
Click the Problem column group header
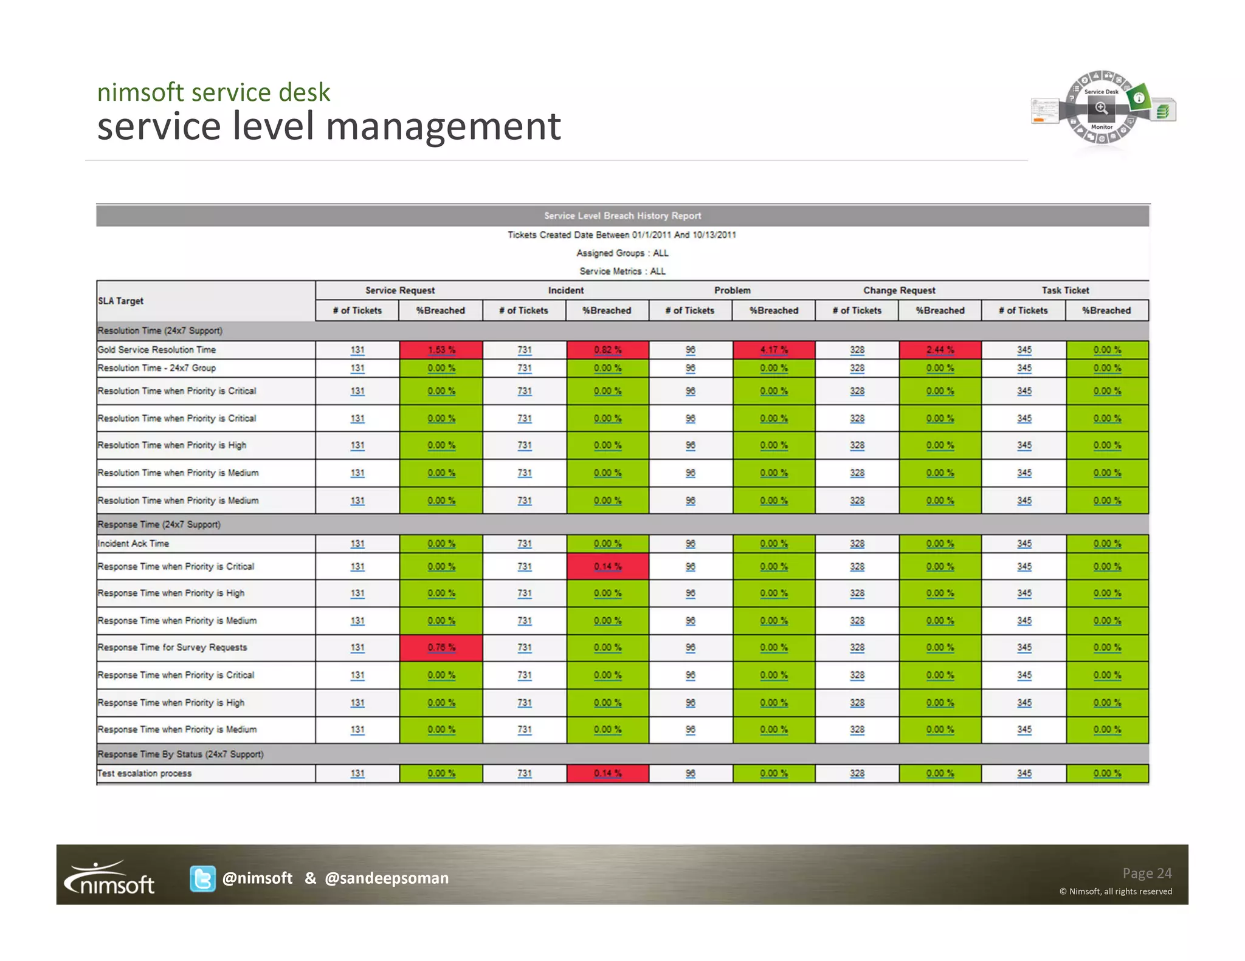(x=732, y=290)
